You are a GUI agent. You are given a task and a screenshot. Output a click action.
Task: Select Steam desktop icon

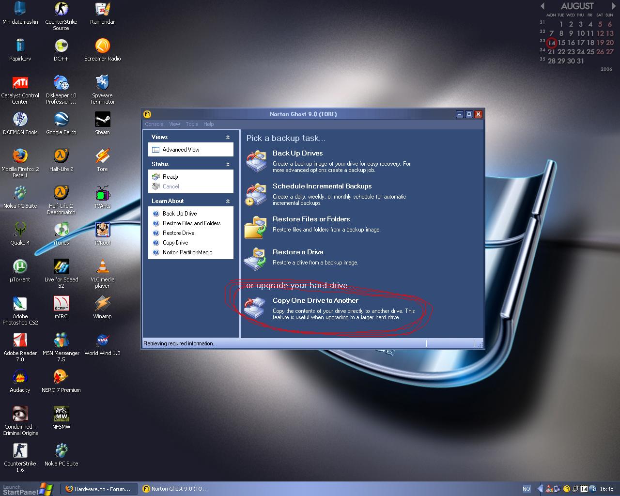(x=102, y=124)
